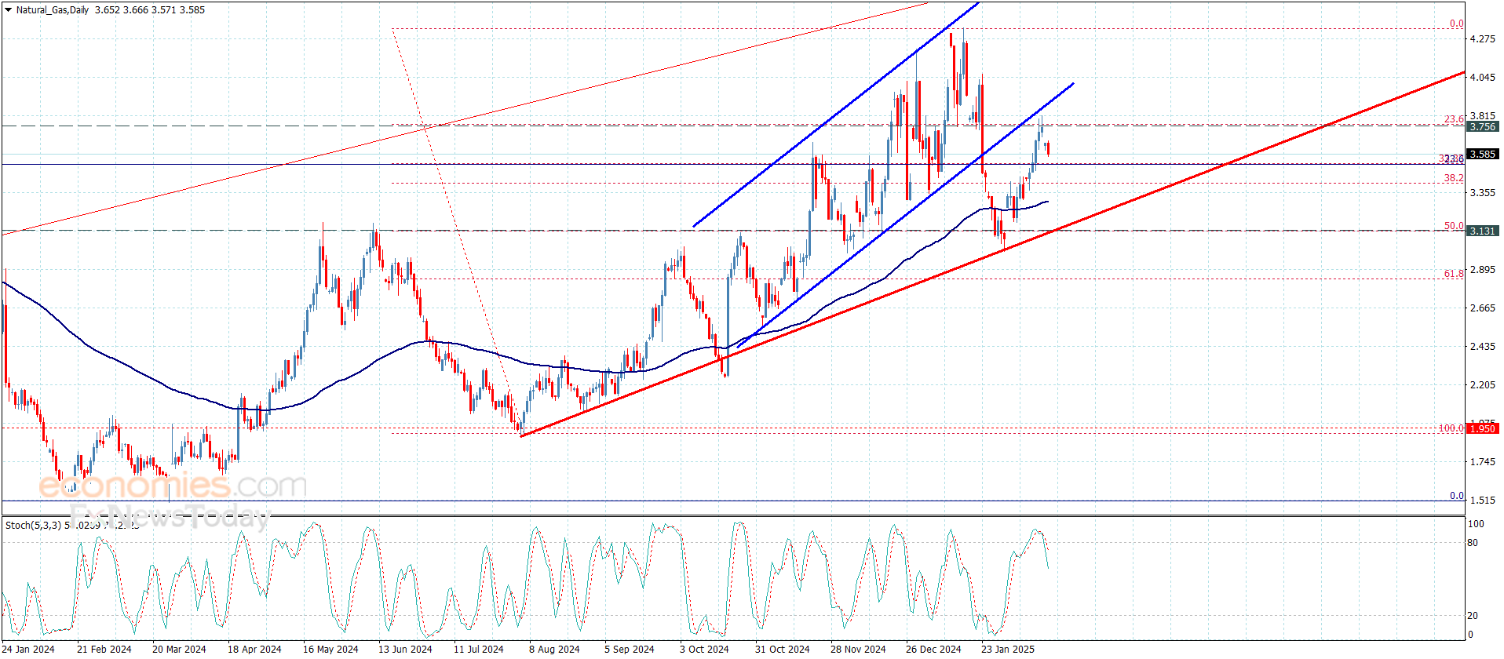This screenshot has width=1504, height=659.
Task: Click the 2.435 price axis label
Action: pos(1483,347)
